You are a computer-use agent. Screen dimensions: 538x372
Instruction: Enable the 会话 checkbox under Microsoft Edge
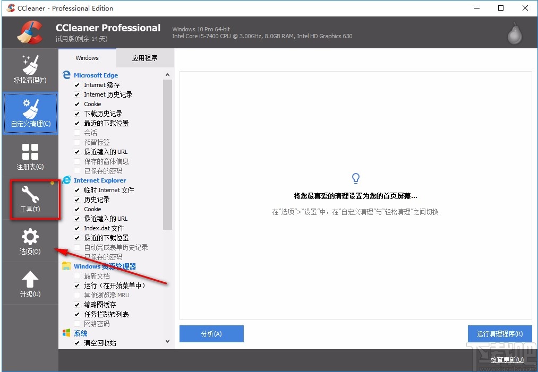[77, 132]
